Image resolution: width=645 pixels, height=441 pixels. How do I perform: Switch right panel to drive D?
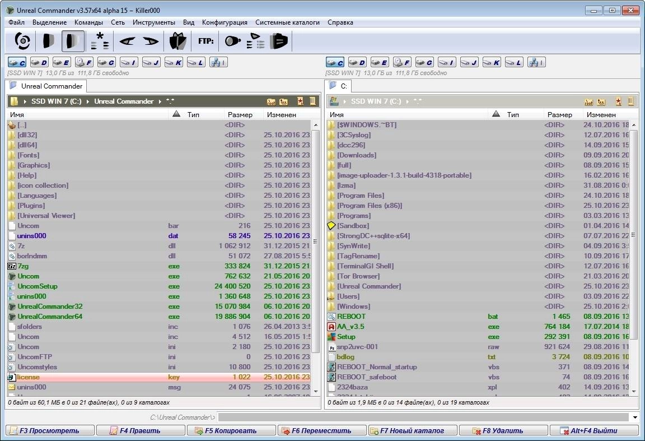[357, 62]
